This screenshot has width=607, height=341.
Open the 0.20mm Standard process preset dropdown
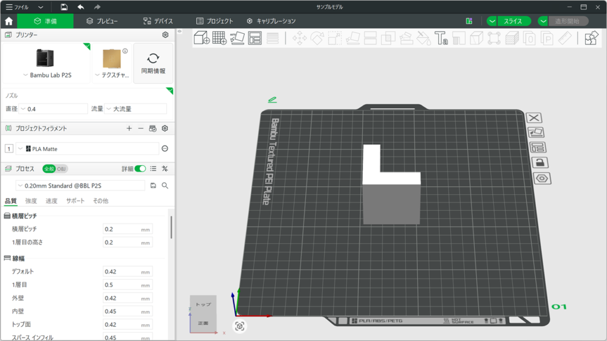80,185
